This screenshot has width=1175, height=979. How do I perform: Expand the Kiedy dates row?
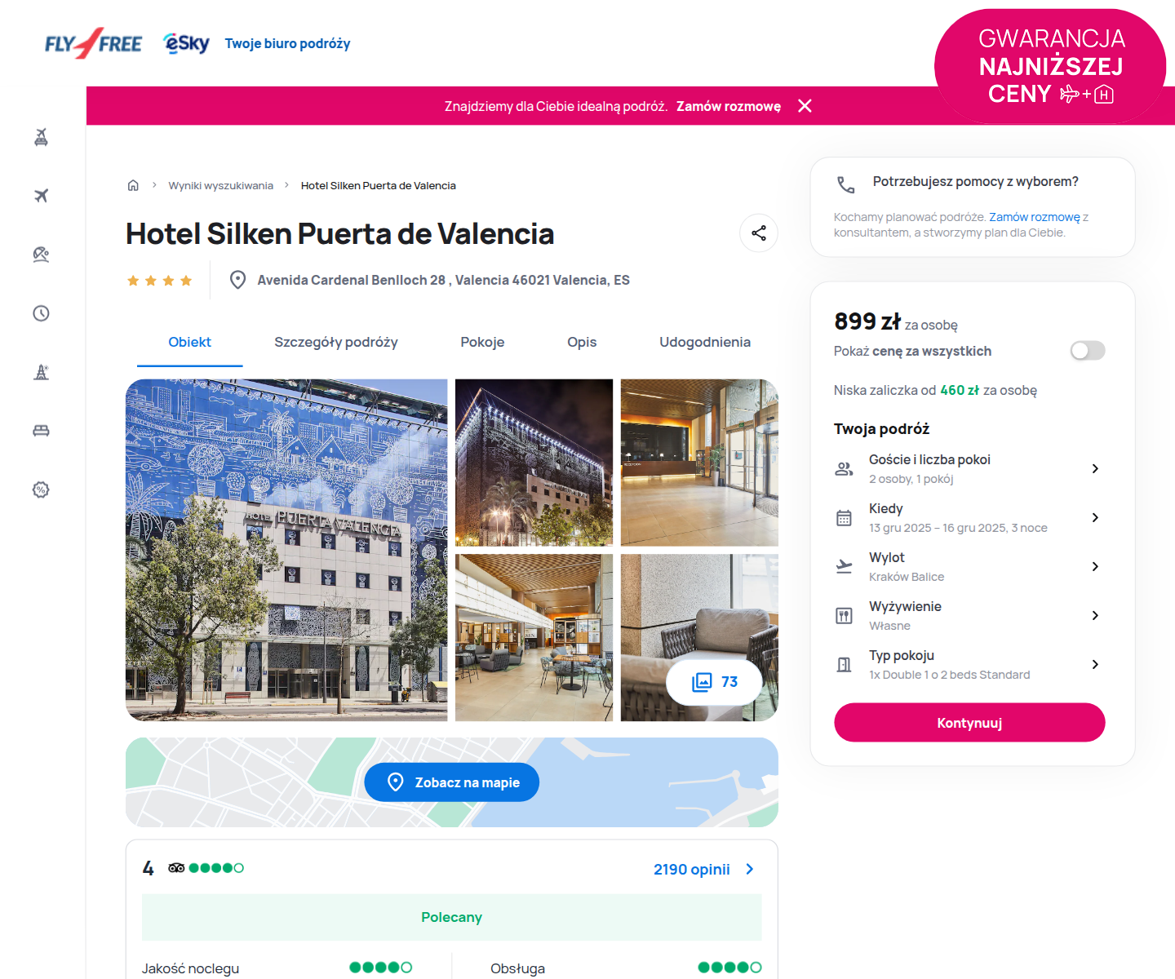click(x=969, y=517)
